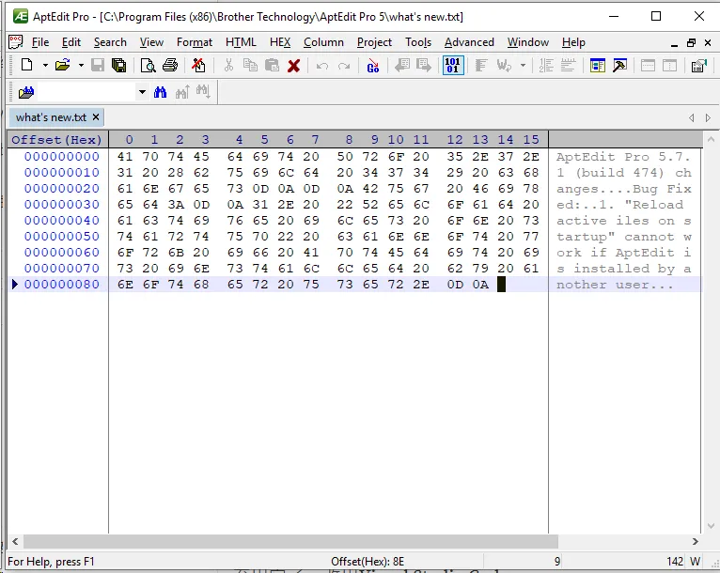Click the bookmark next icon before hex mode button
Image resolution: width=720 pixels, height=573 pixels.
tap(423, 65)
